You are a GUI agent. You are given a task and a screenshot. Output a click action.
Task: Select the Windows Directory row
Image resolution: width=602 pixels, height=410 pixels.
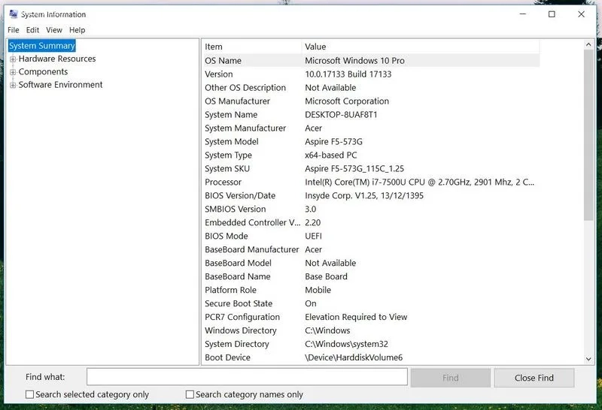click(371, 330)
